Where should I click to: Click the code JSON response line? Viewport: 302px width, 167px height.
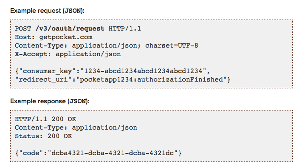tap(98, 153)
